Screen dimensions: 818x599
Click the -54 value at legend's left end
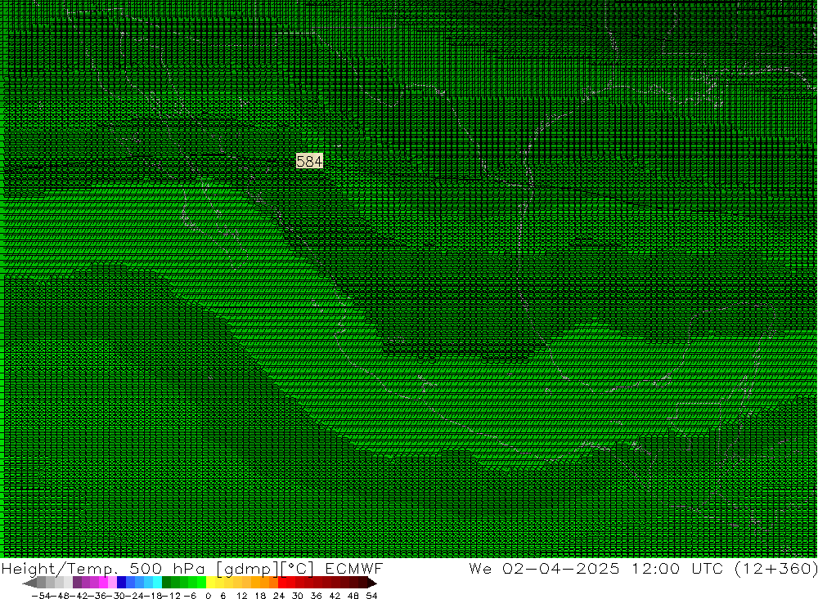coord(42,596)
